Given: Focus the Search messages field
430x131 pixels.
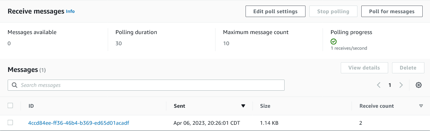Looking at the screenshot, I should (x=146, y=85).
